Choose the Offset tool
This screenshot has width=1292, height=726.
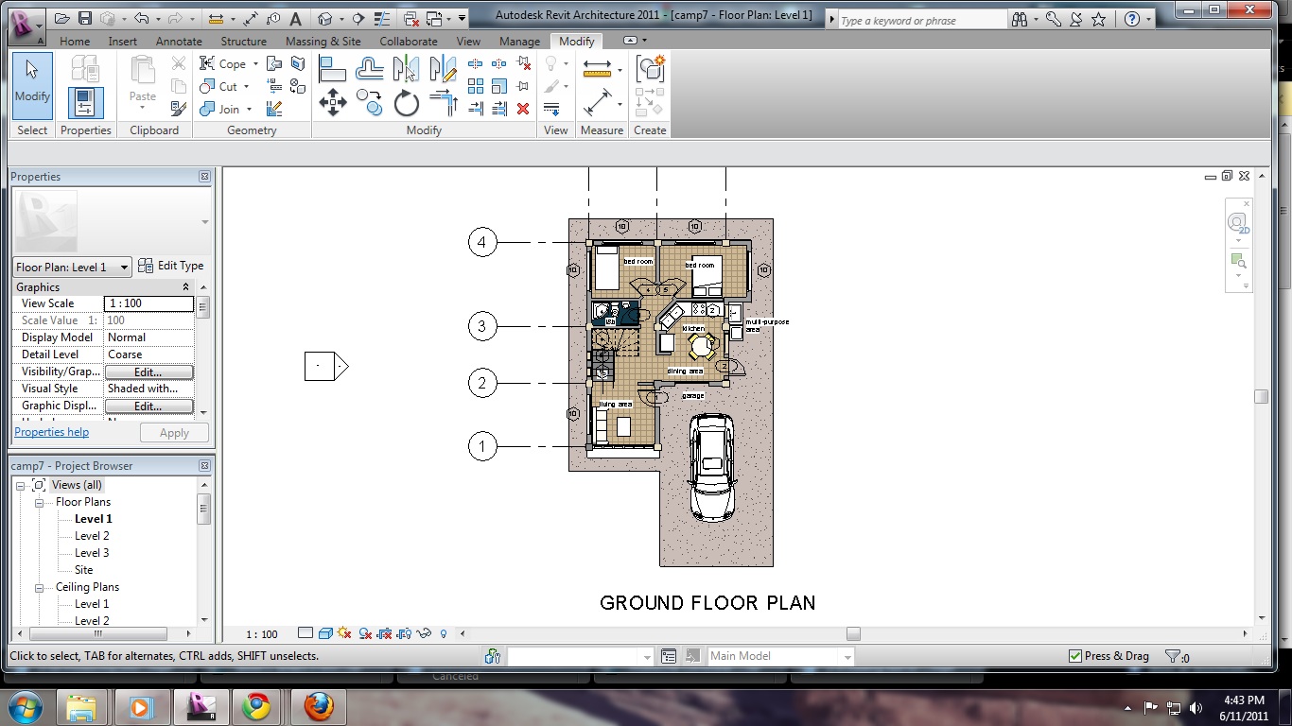pyautogui.click(x=369, y=68)
